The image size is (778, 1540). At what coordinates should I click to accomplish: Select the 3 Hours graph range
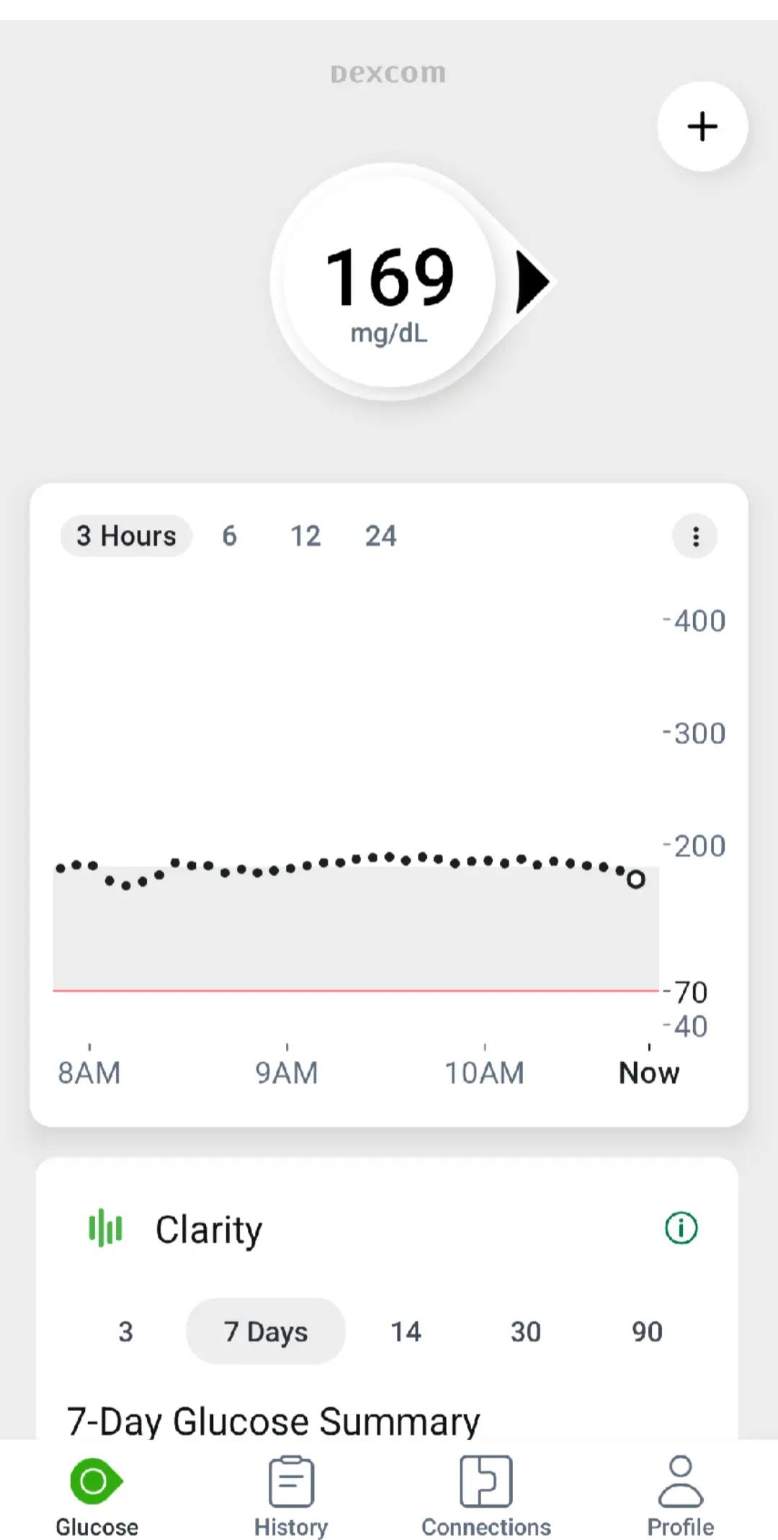(127, 536)
